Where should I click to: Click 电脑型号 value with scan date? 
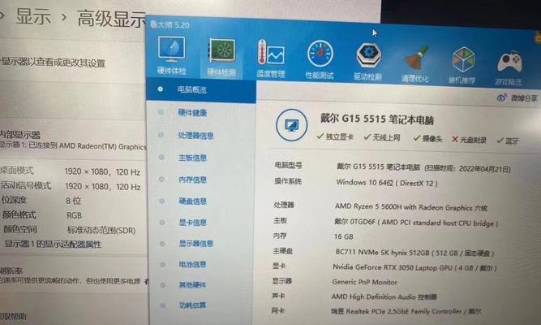[423, 168]
